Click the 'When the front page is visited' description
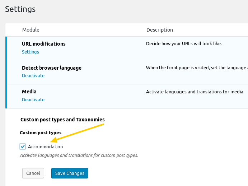 [x=196, y=68]
